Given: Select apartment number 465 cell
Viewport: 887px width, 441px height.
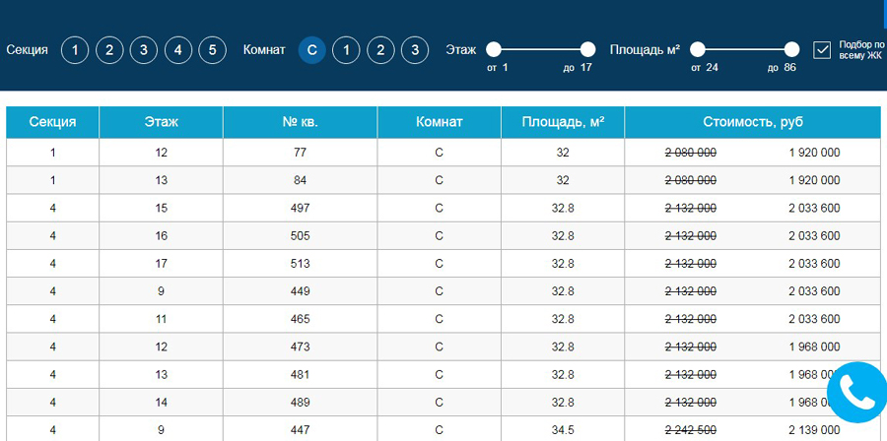Looking at the screenshot, I should [301, 319].
